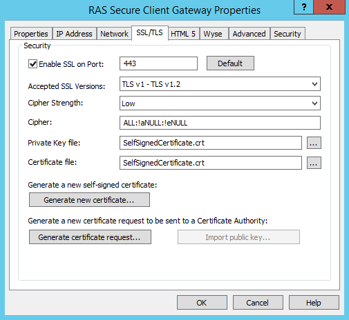Open the Cipher Strength dropdown
Viewport: 349px width, 320px height.
pos(220,103)
